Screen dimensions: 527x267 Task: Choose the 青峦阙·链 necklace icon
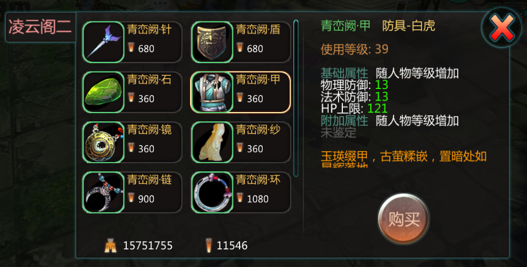point(103,192)
